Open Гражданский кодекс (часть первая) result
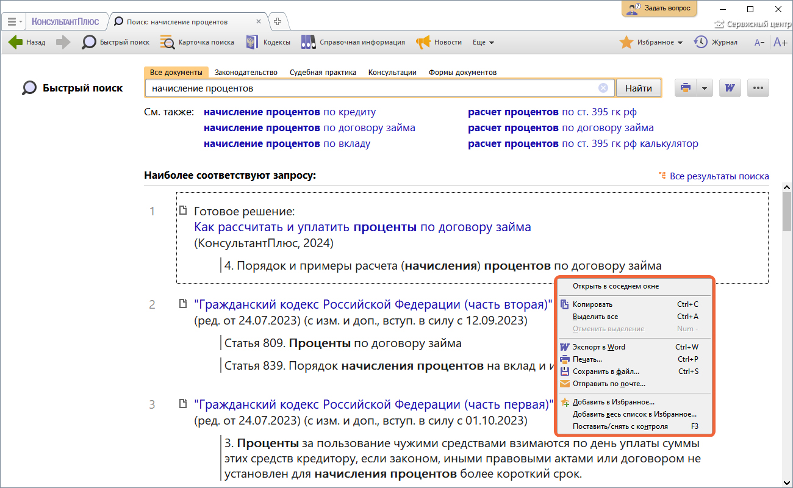Screen dimensions: 793x488 [373, 404]
